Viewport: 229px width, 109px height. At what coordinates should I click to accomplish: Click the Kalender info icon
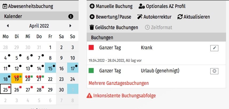coord(71,16)
